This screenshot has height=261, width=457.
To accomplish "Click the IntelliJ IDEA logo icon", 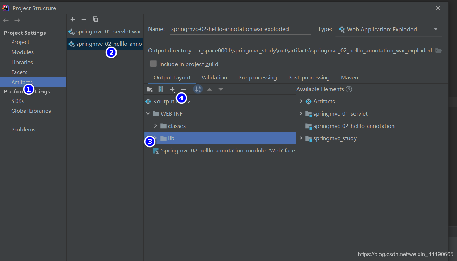I will [6, 8].
